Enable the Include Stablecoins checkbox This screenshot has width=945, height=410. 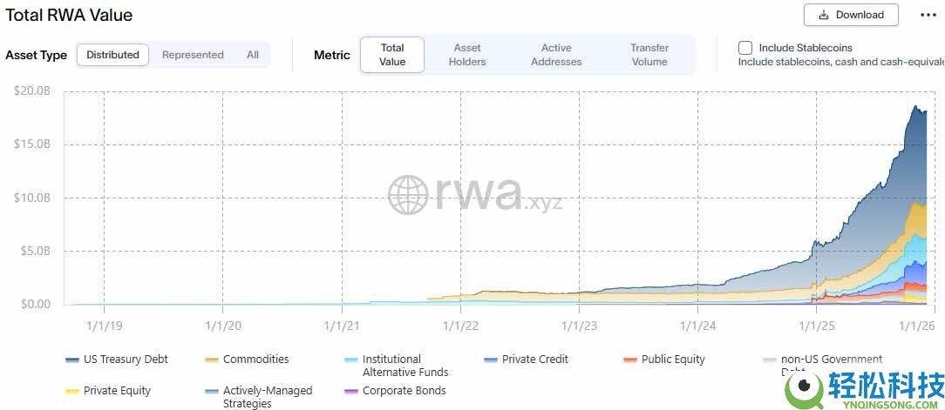tap(745, 48)
